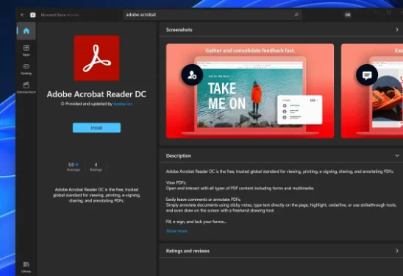Viewport: 403px width, 276px height.
Task: Open the Entertainment section in sidebar
Action: click(26, 88)
